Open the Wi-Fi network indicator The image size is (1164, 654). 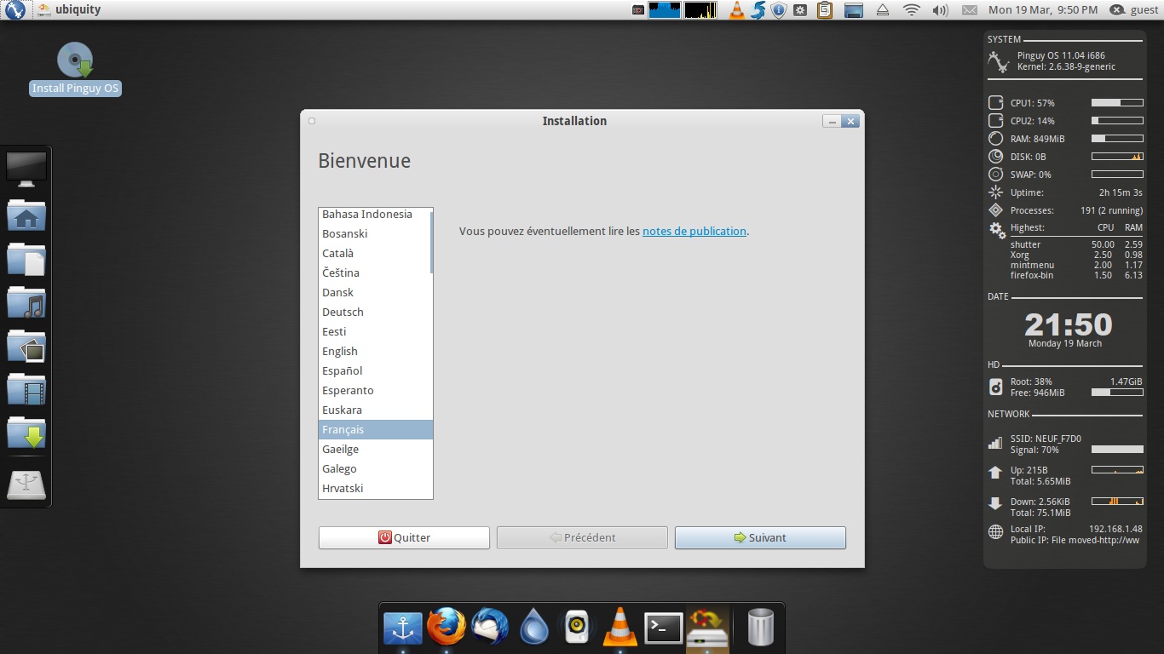pyautogui.click(x=912, y=10)
